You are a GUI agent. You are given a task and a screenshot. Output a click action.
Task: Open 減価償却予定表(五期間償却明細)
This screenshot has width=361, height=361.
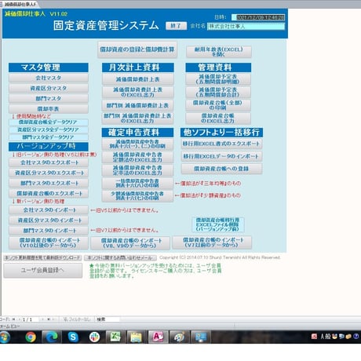[x=218, y=79]
